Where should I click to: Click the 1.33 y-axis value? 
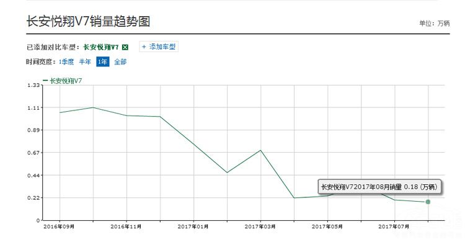click(33, 85)
